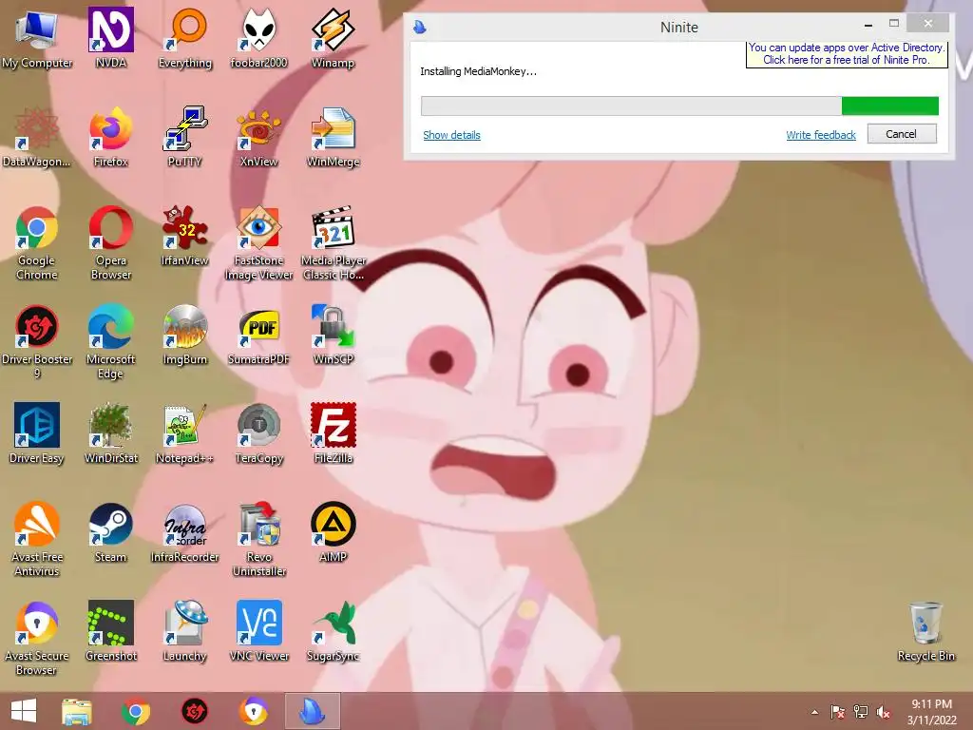Viewport: 973px width, 730px height.
Task: Click the SumatraPDF desktop icon
Action: coord(258,336)
